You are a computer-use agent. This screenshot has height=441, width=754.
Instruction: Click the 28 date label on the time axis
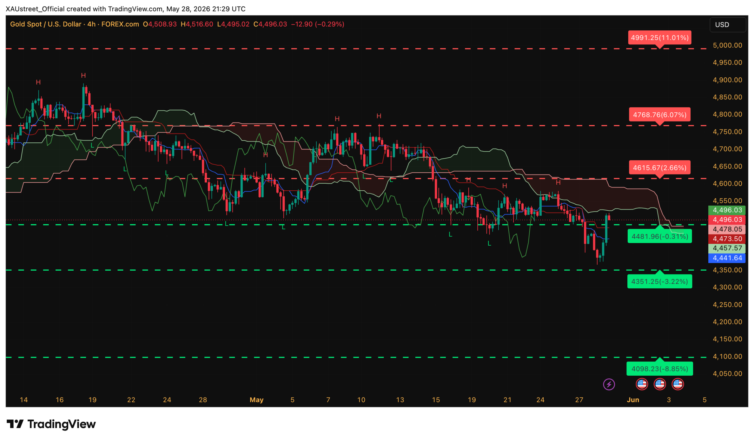[203, 400]
